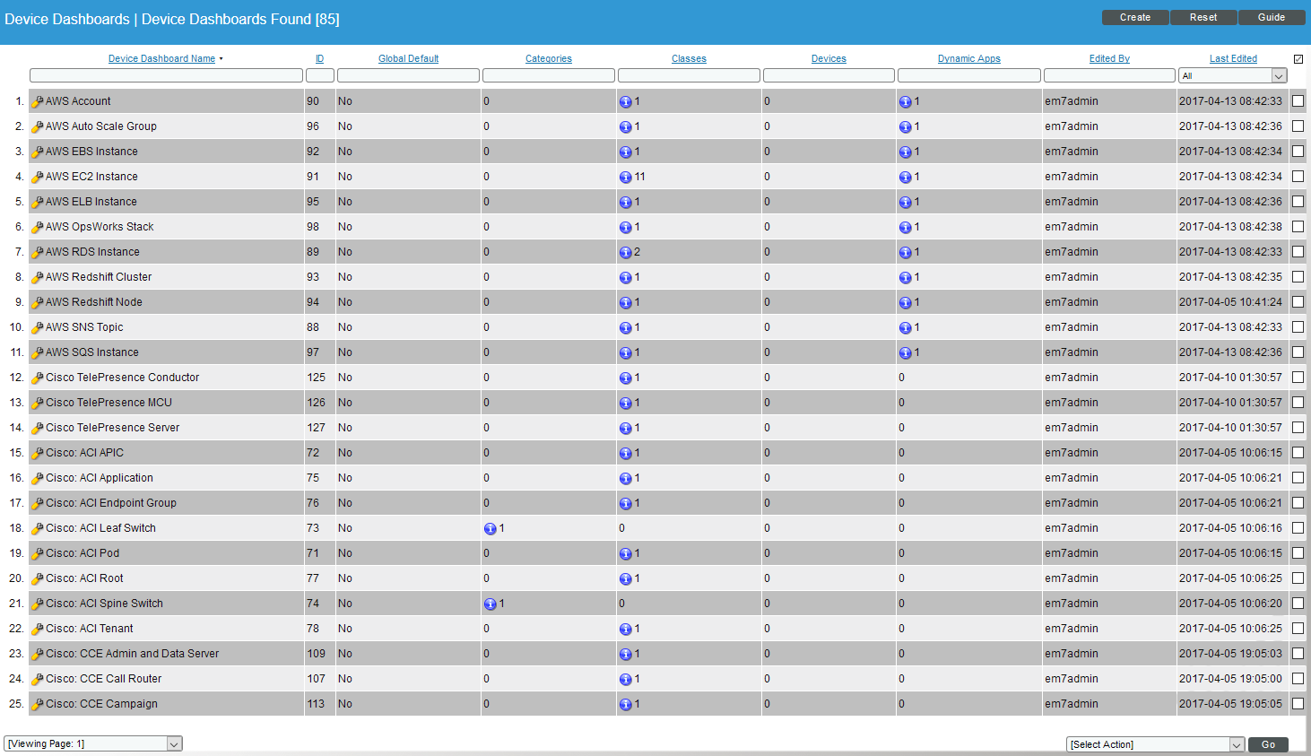The width and height of the screenshot is (1311, 756).
Task: Click the Categories info icon for Cisco: ACI Spine Switch
Action: tap(490, 604)
